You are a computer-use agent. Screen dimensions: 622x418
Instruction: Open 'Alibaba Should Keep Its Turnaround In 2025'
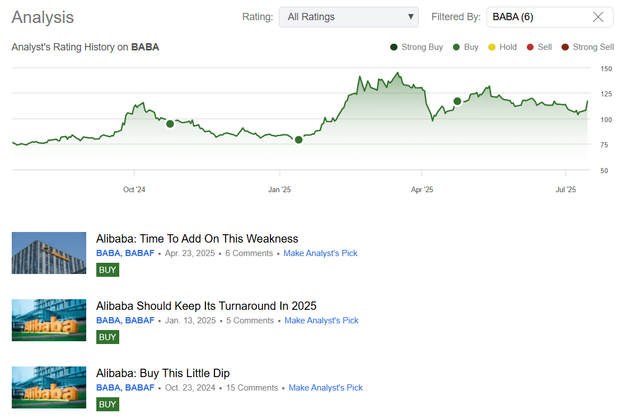pyautogui.click(x=206, y=306)
